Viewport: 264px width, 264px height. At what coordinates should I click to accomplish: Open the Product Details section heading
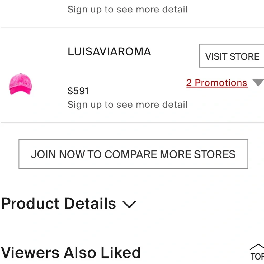click(59, 204)
